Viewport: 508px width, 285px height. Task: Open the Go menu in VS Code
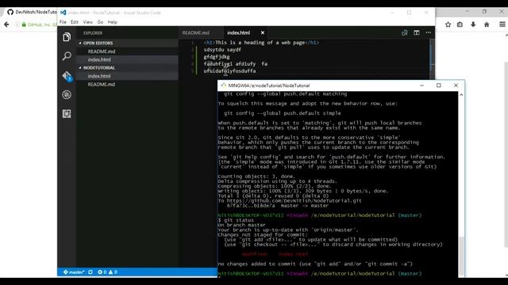pos(100,22)
